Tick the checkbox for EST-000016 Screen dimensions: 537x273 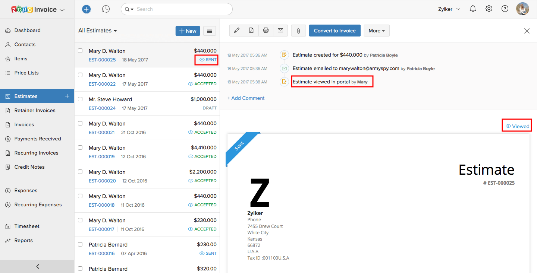coord(80,244)
